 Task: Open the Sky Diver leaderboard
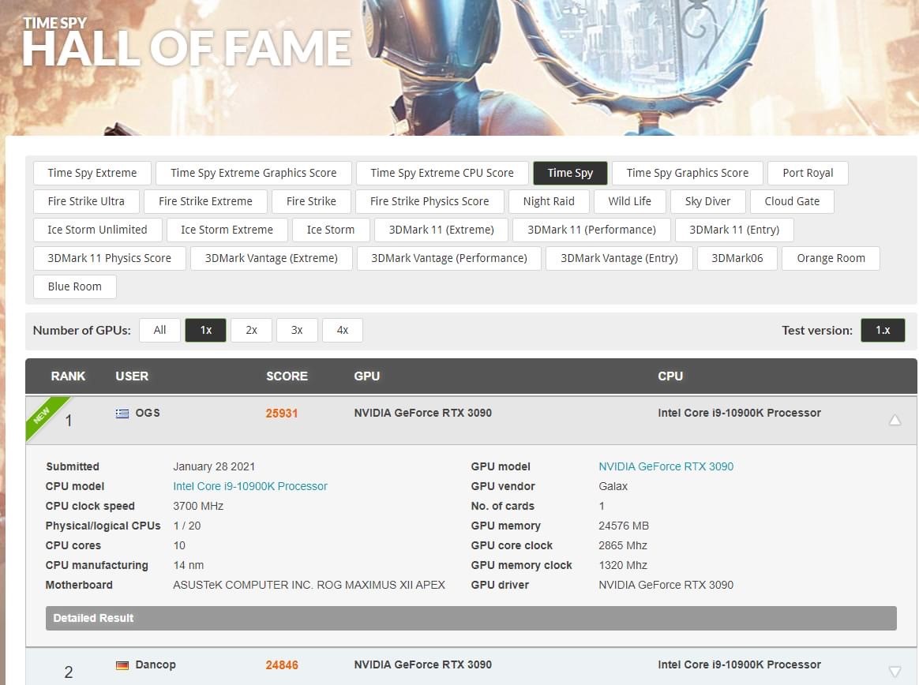pos(708,201)
